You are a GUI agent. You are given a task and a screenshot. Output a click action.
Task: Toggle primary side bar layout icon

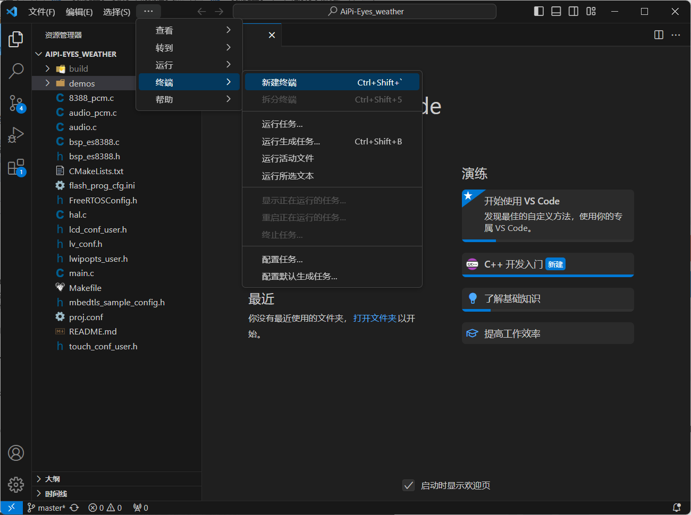point(539,11)
